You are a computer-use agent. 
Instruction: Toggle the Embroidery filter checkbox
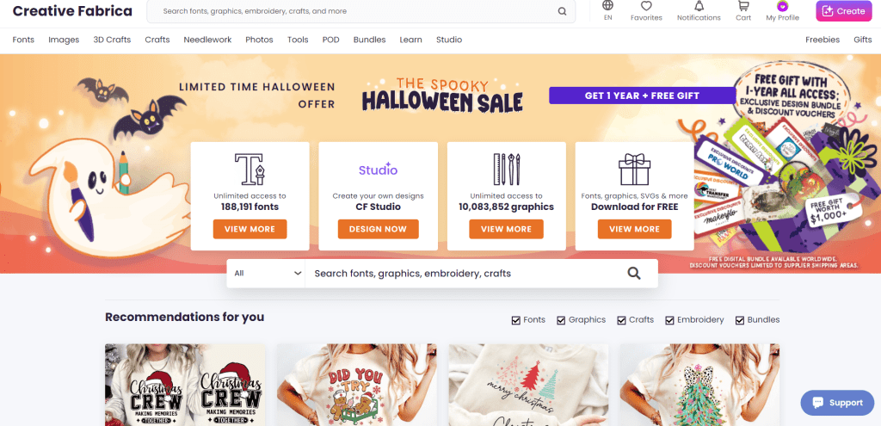tap(669, 320)
